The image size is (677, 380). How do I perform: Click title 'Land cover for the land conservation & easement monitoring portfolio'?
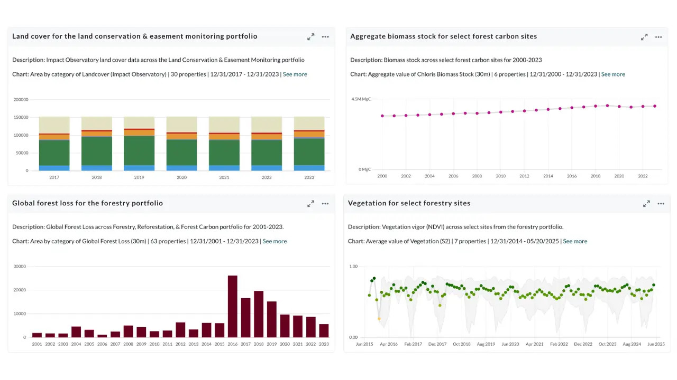(x=135, y=36)
